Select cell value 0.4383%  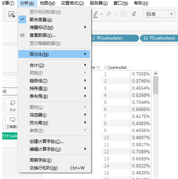(x=141, y=124)
